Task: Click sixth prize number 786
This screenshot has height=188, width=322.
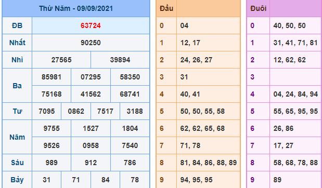Action: click(130, 163)
